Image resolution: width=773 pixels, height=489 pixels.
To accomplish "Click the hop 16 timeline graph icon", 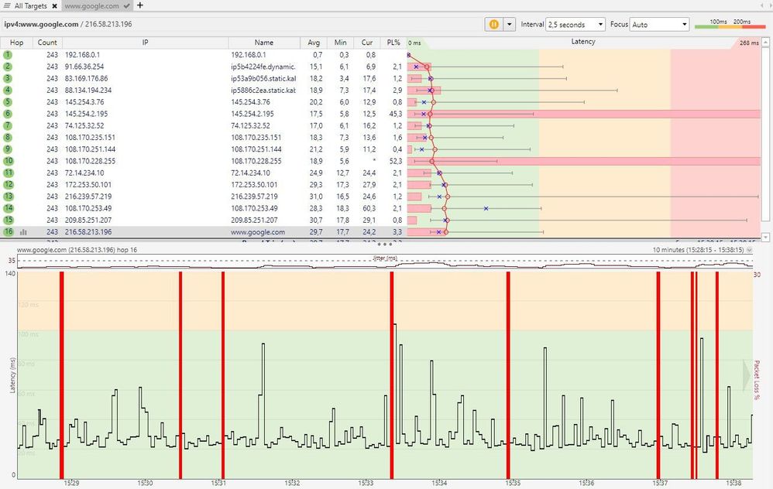I will point(23,232).
